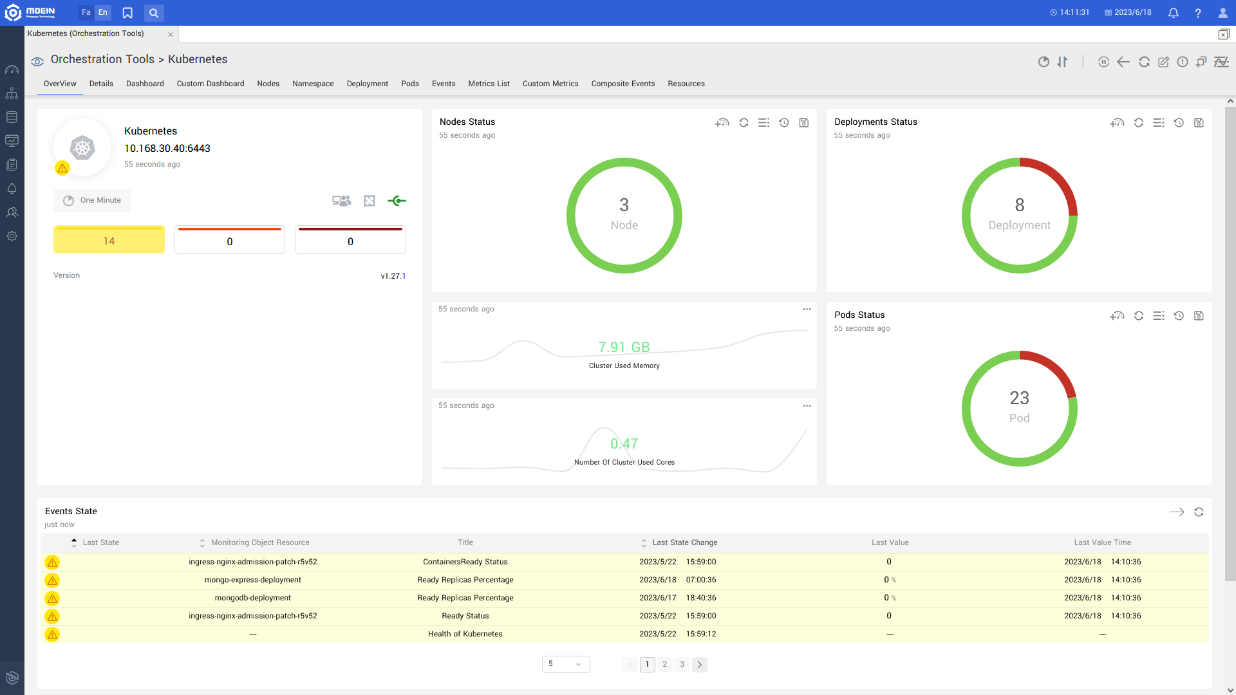
Task: Open the alerts bell icon in sidebar
Action: click(x=12, y=189)
